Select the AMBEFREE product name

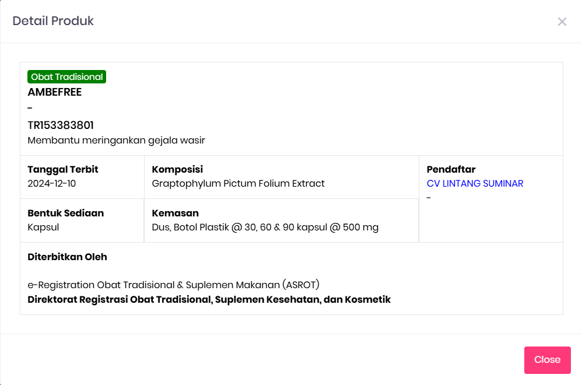(55, 92)
